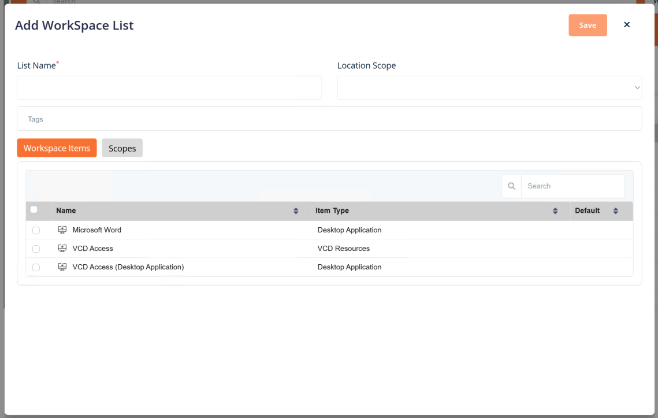Check the Microsoft Word row checkbox
658x418 pixels.
pyautogui.click(x=36, y=231)
